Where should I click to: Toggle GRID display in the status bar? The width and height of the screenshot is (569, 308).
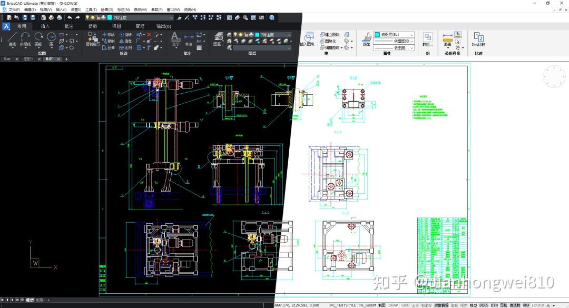click(406, 305)
